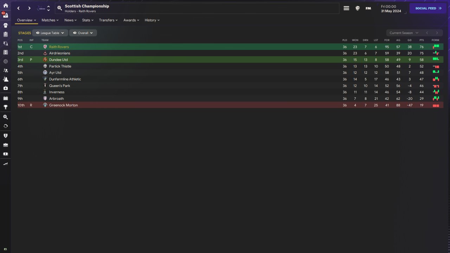Click the Ayr Utd club badge
Screen dimensions: 450x253
point(45,73)
